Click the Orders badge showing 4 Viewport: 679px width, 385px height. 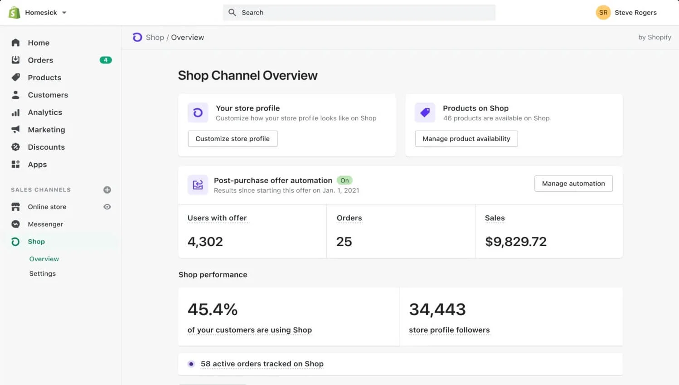click(106, 60)
